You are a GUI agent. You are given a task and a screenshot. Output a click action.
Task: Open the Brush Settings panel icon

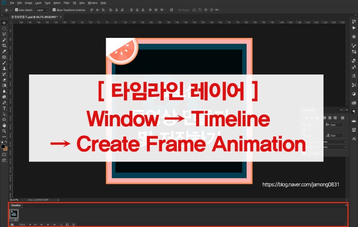click(354, 46)
